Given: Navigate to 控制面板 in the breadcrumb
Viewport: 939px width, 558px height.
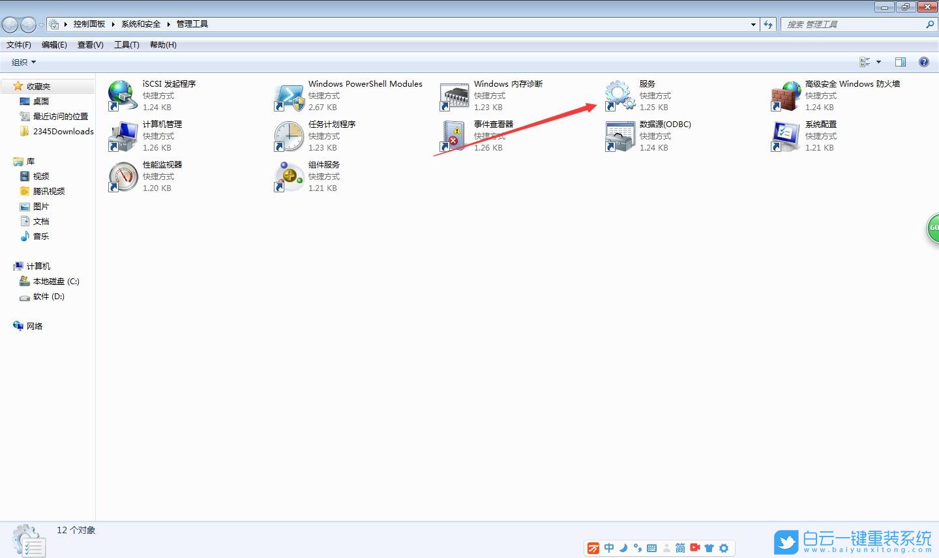Looking at the screenshot, I should click(x=89, y=23).
